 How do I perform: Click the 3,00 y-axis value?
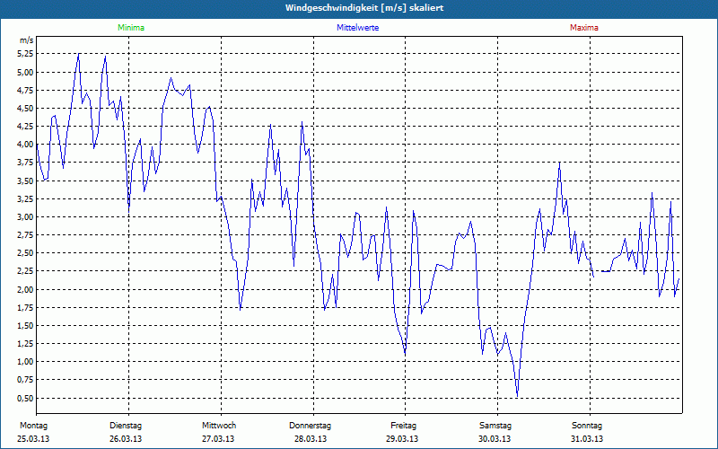point(27,216)
